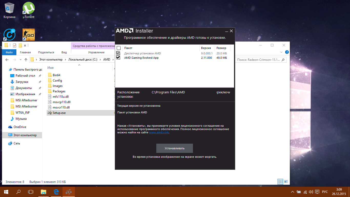This screenshot has height=197, width=350.
Task: Open the Windows Start menu
Action: click(6, 192)
